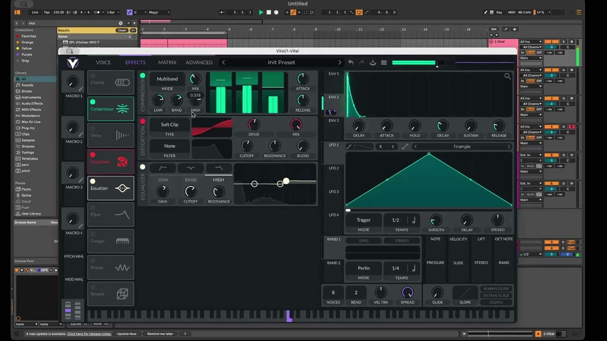Click the envelope magnifier zoom icon
This screenshot has height=341, width=607.
click(x=507, y=76)
